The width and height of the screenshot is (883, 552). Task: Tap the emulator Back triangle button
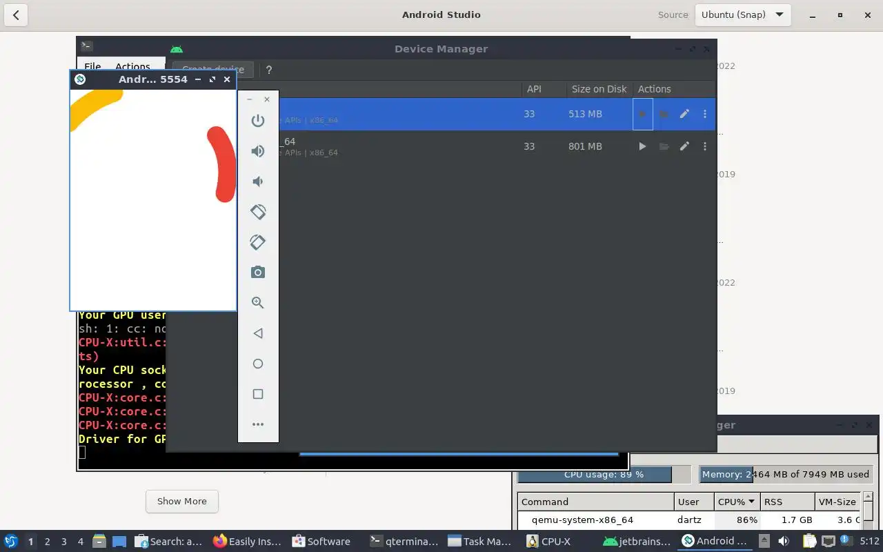coord(258,333)
